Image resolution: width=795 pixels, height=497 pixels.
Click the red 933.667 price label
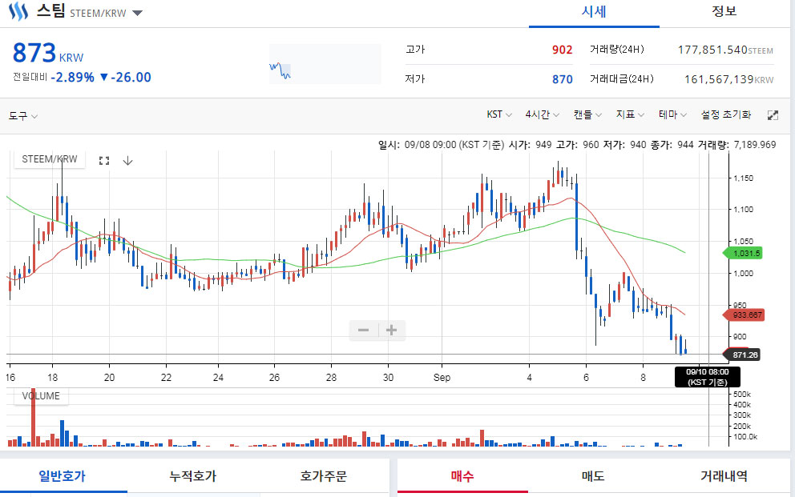tap(743, 315)
